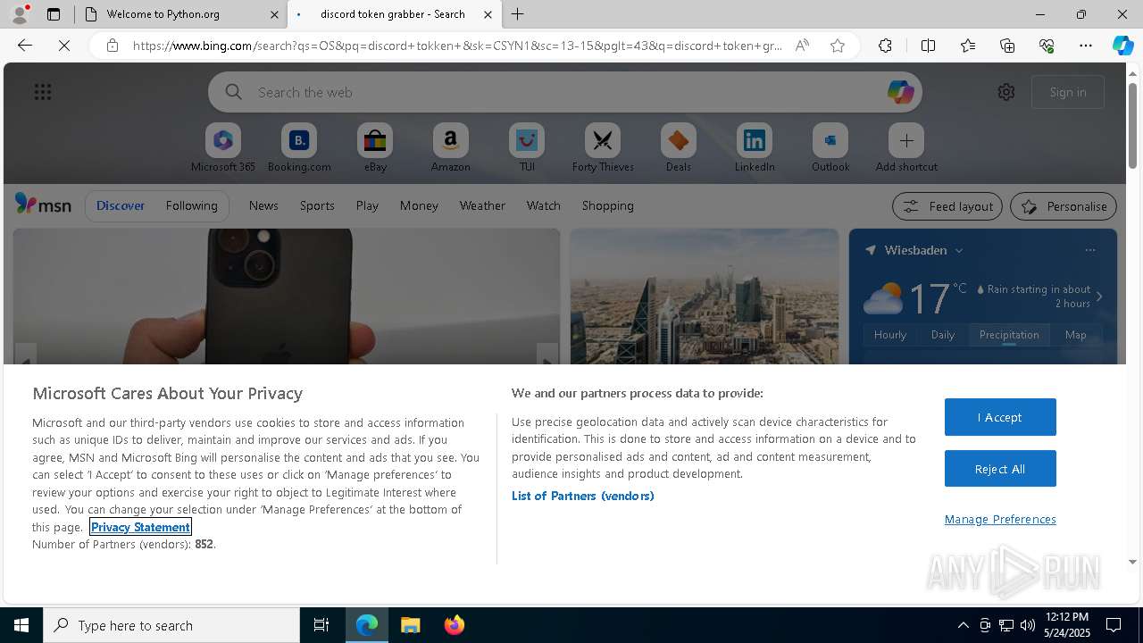Open Outlook shortcut
This screenshot has width=1143, height=643.
pyautogui.click(x=830, y=148)
